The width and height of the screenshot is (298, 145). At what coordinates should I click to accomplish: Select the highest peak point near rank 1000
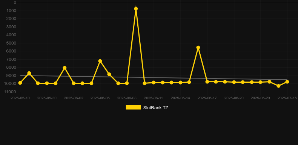136,9
